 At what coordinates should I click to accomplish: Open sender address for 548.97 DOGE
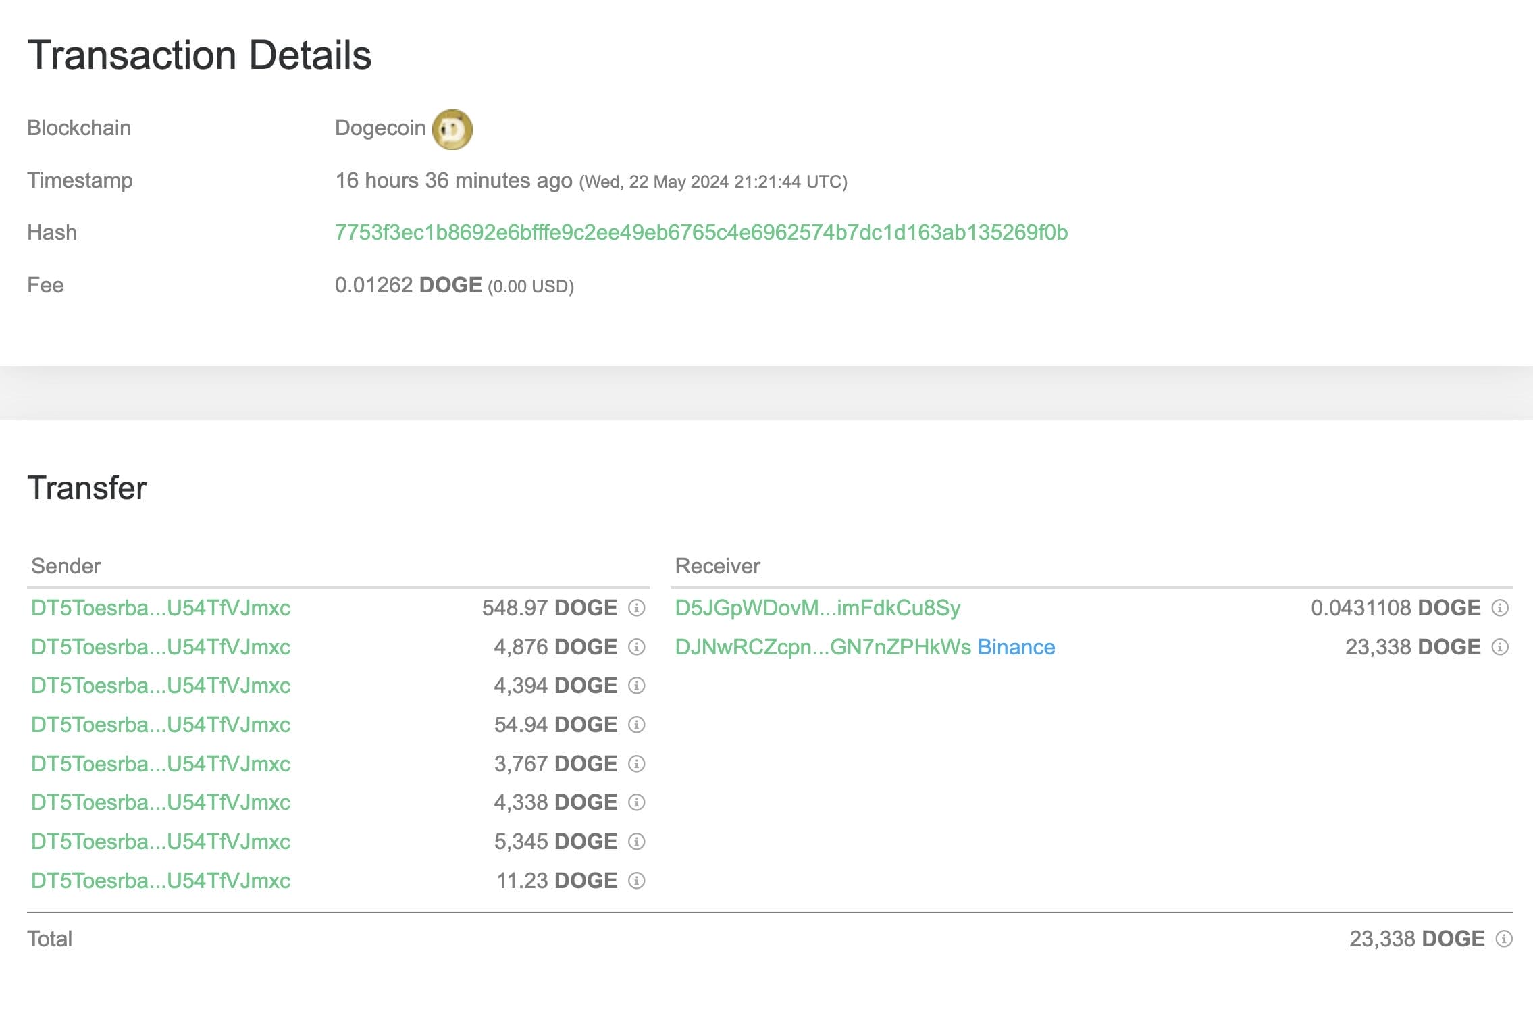pyautogui.click(x=161, y=608)
